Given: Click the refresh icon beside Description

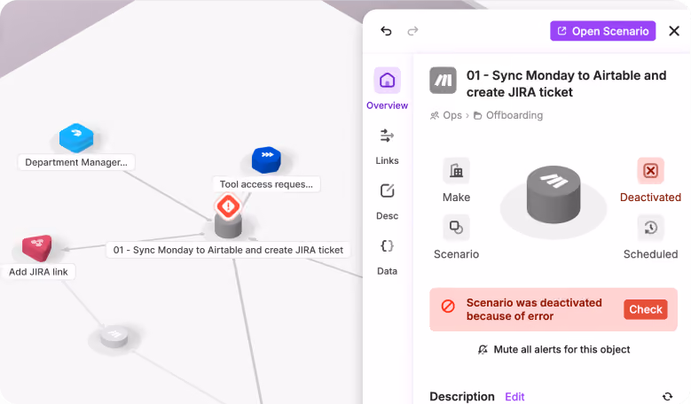Looking at the screenshot, I should pyautogui.click(x=667, y=397).
